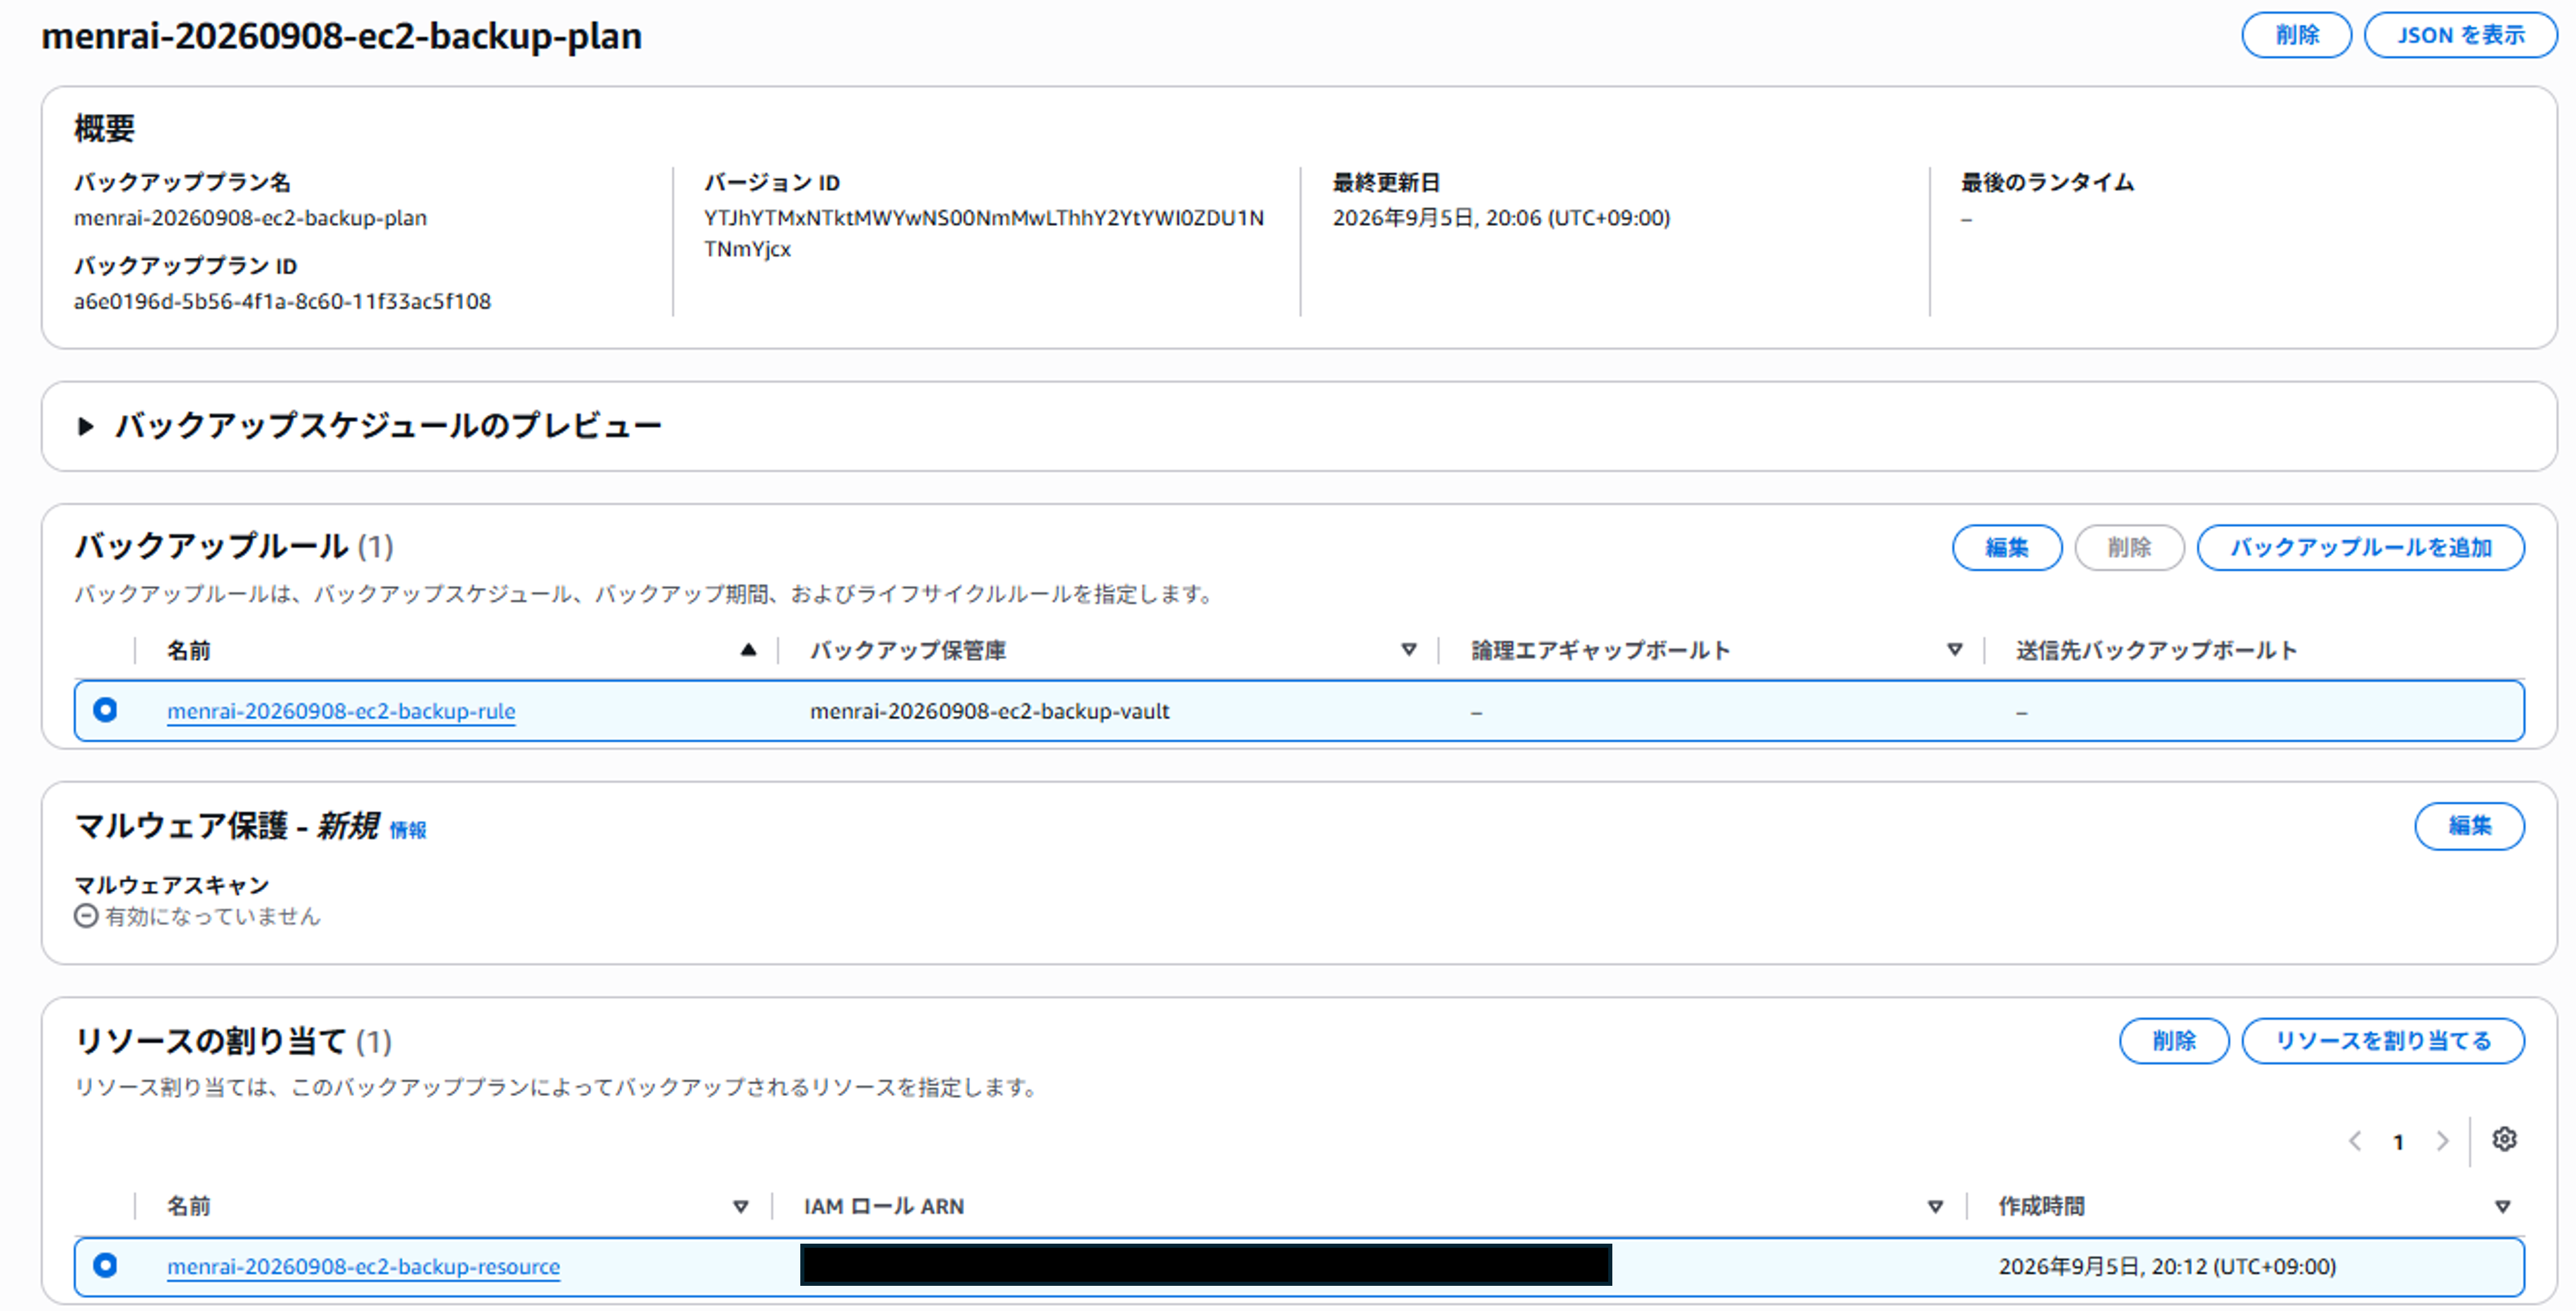
Task: Click the version ID value text
Action: (984, 233)
